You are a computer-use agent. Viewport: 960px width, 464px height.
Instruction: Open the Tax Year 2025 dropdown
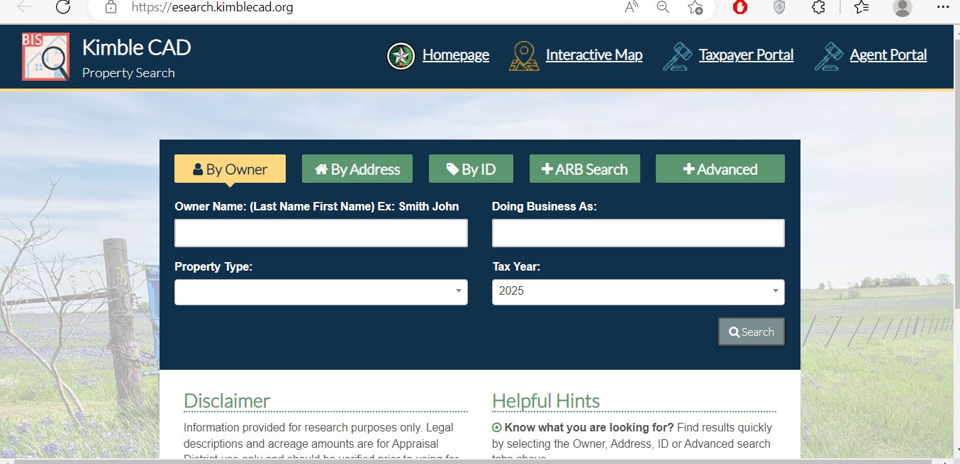pos(637,292)
